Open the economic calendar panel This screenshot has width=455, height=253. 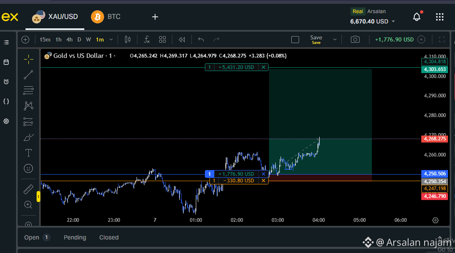[x=6, y=62]
